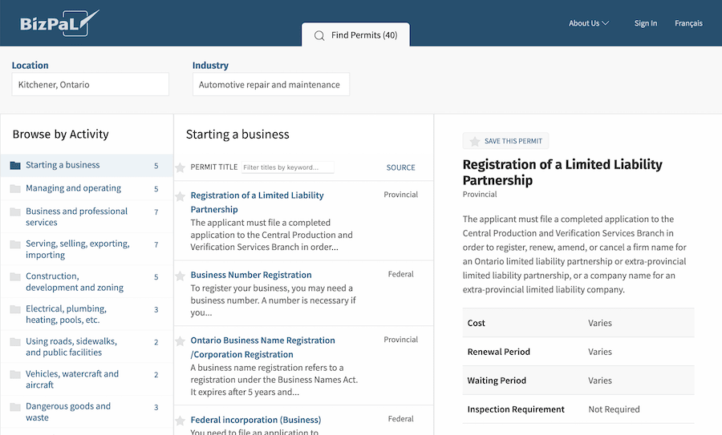
Task: Click folder icon beside Construction, development and zoning
Action: (x=15, y=277)
